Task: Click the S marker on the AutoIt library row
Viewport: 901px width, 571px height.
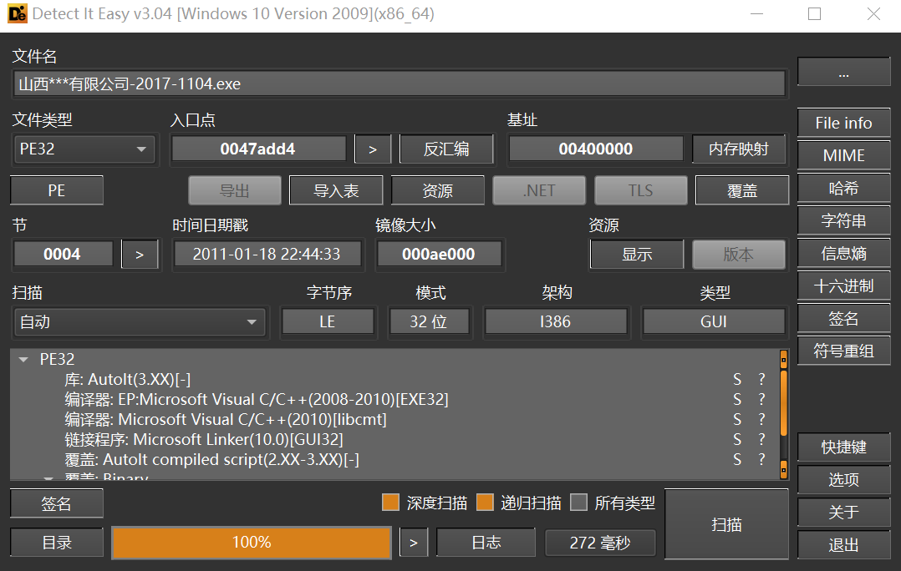Action: coord(737,379)
